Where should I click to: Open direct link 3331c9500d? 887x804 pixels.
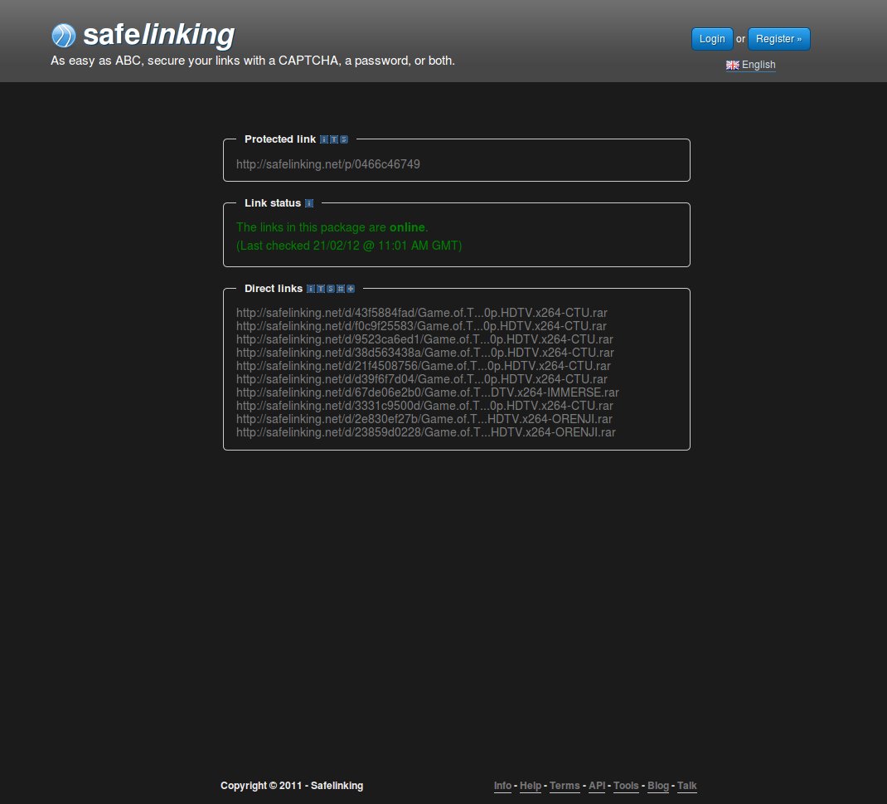[424, 406]
